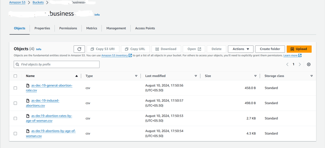
Task: Switch to the Access Points tab
Action: pyautogui.click(x=145, y=28)
